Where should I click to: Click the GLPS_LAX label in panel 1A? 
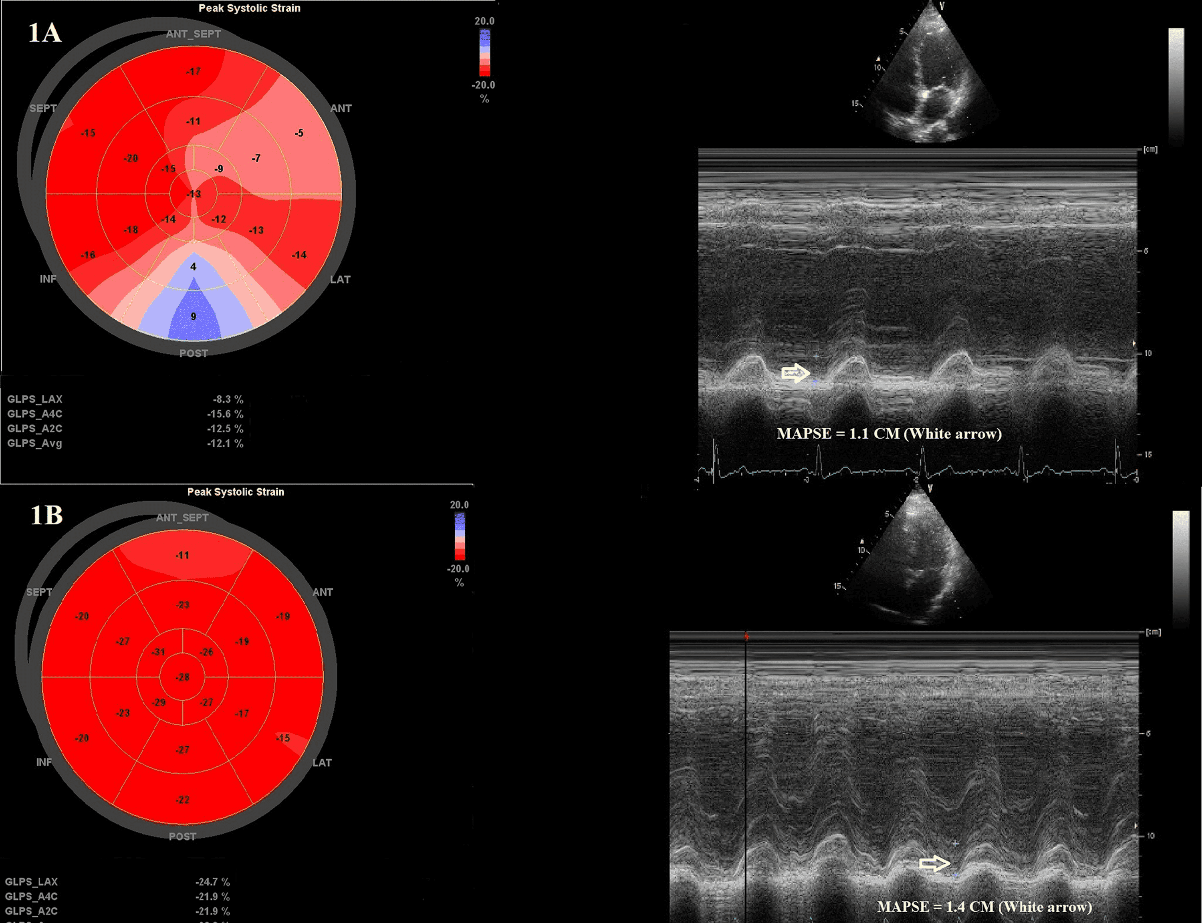pos(34,399)
